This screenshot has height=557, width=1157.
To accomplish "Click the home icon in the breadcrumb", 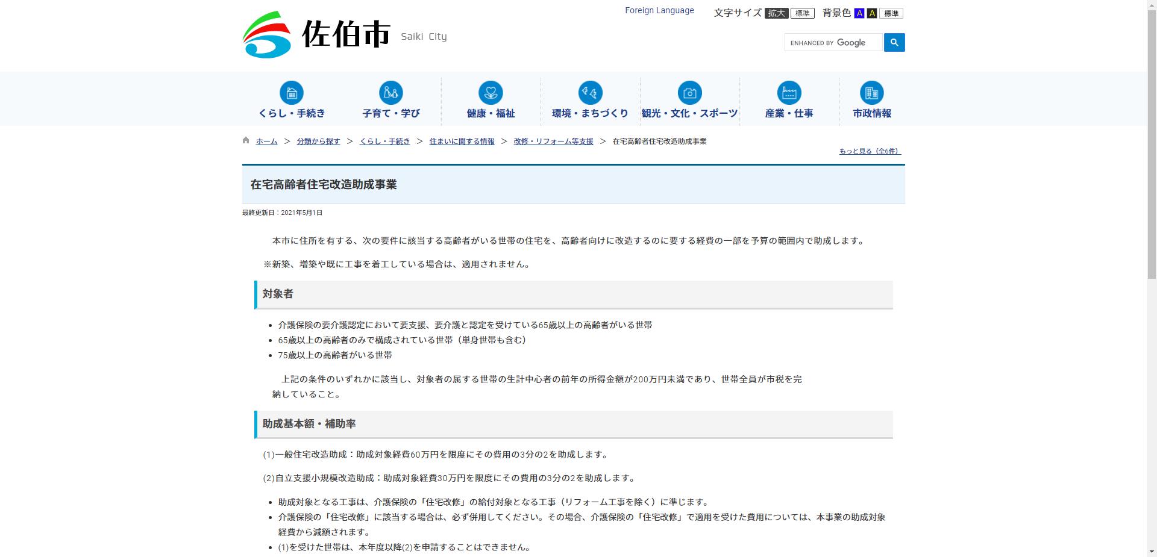I will 245,140.
